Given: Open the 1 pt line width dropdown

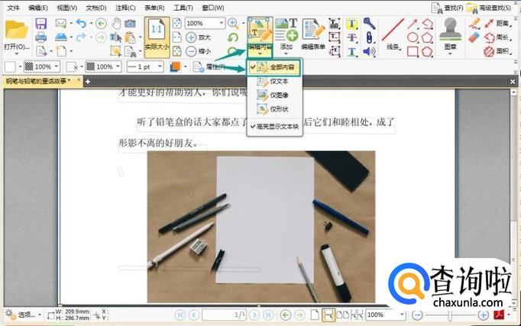Looking at the screenshot, I should (160, 66).
